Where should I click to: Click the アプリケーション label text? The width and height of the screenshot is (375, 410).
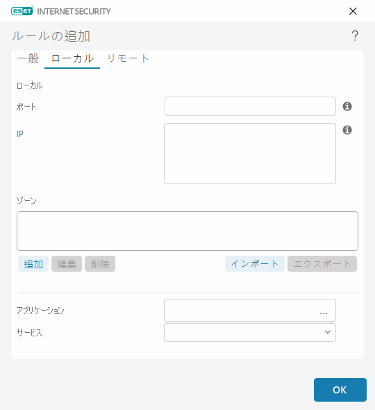[x=40, y=311]
